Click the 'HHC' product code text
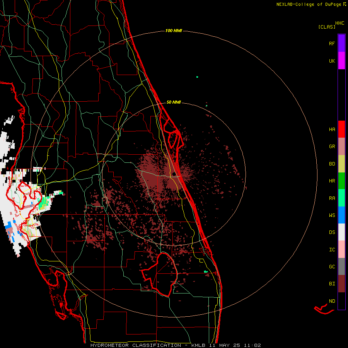The image size is (348, 348). point(339,23)
